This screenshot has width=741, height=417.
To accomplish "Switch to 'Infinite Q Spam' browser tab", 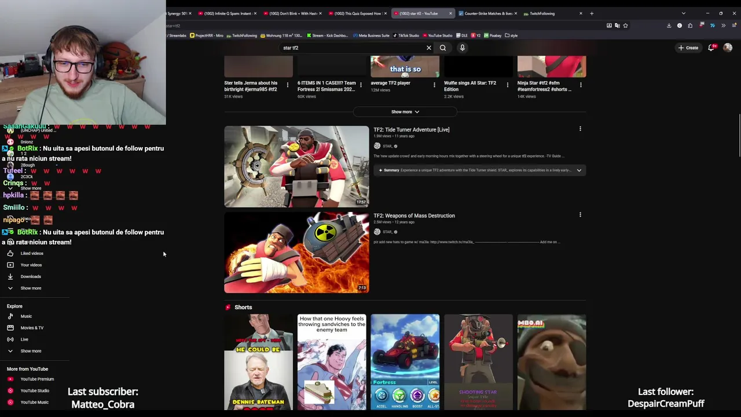I will click(x=228, y=13).
